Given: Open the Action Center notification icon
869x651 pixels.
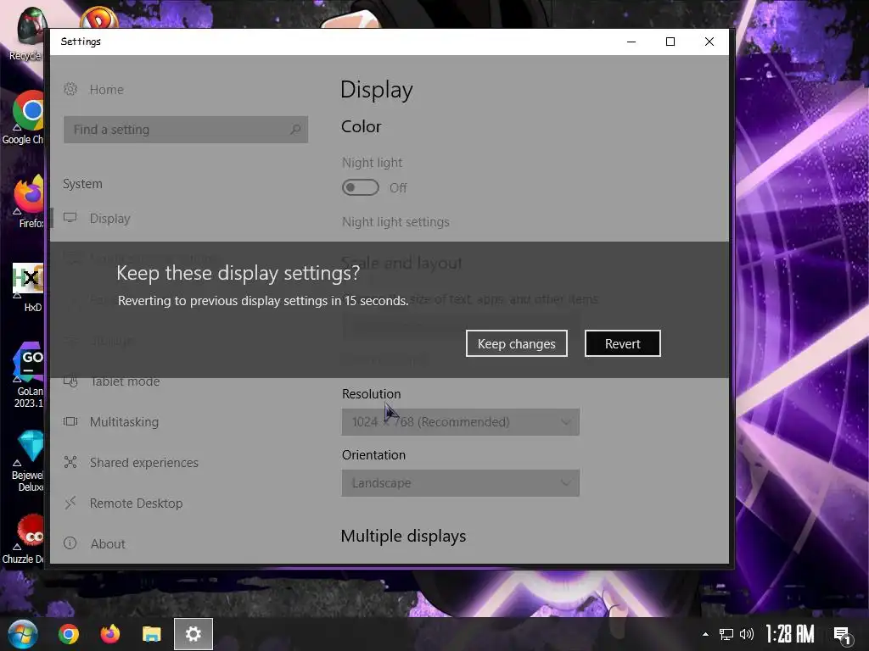Looking at the screenshot, I should [843, 636].
